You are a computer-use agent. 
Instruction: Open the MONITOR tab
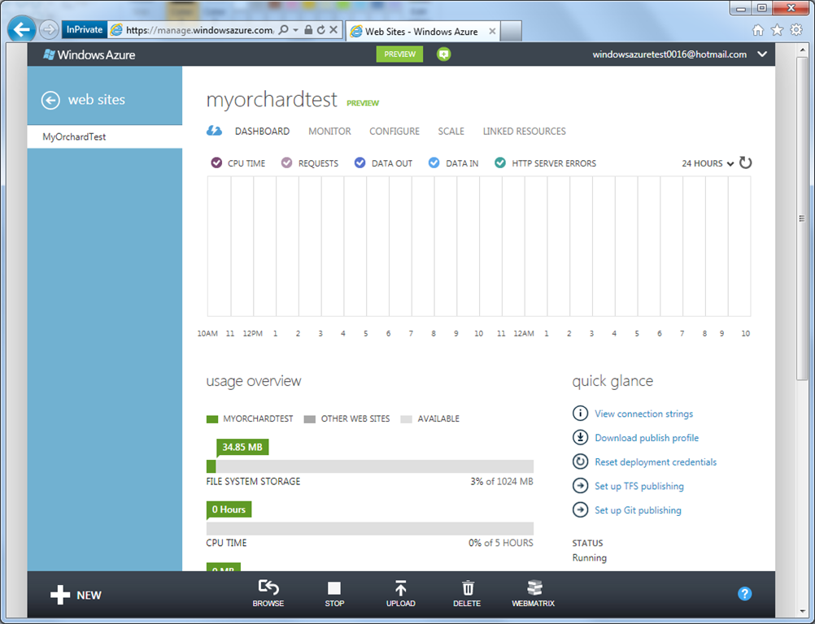pos(329,131)
